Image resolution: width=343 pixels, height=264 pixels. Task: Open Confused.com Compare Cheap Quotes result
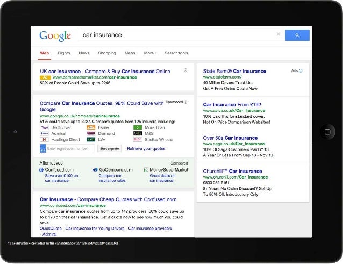click(108, 199)
